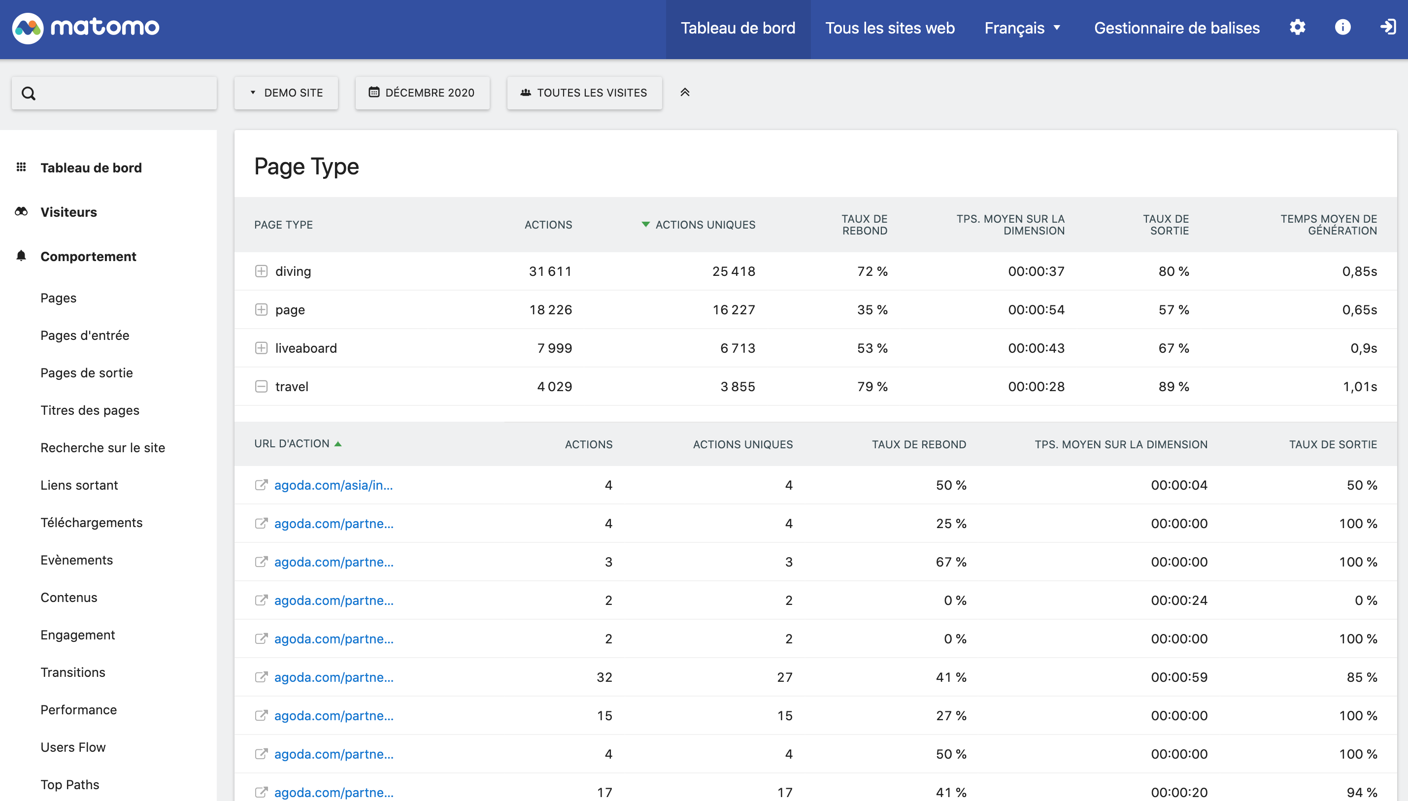Sort subtable by TAUX DE SORTIE header

pyautogui.click(x=1333, y=444)
